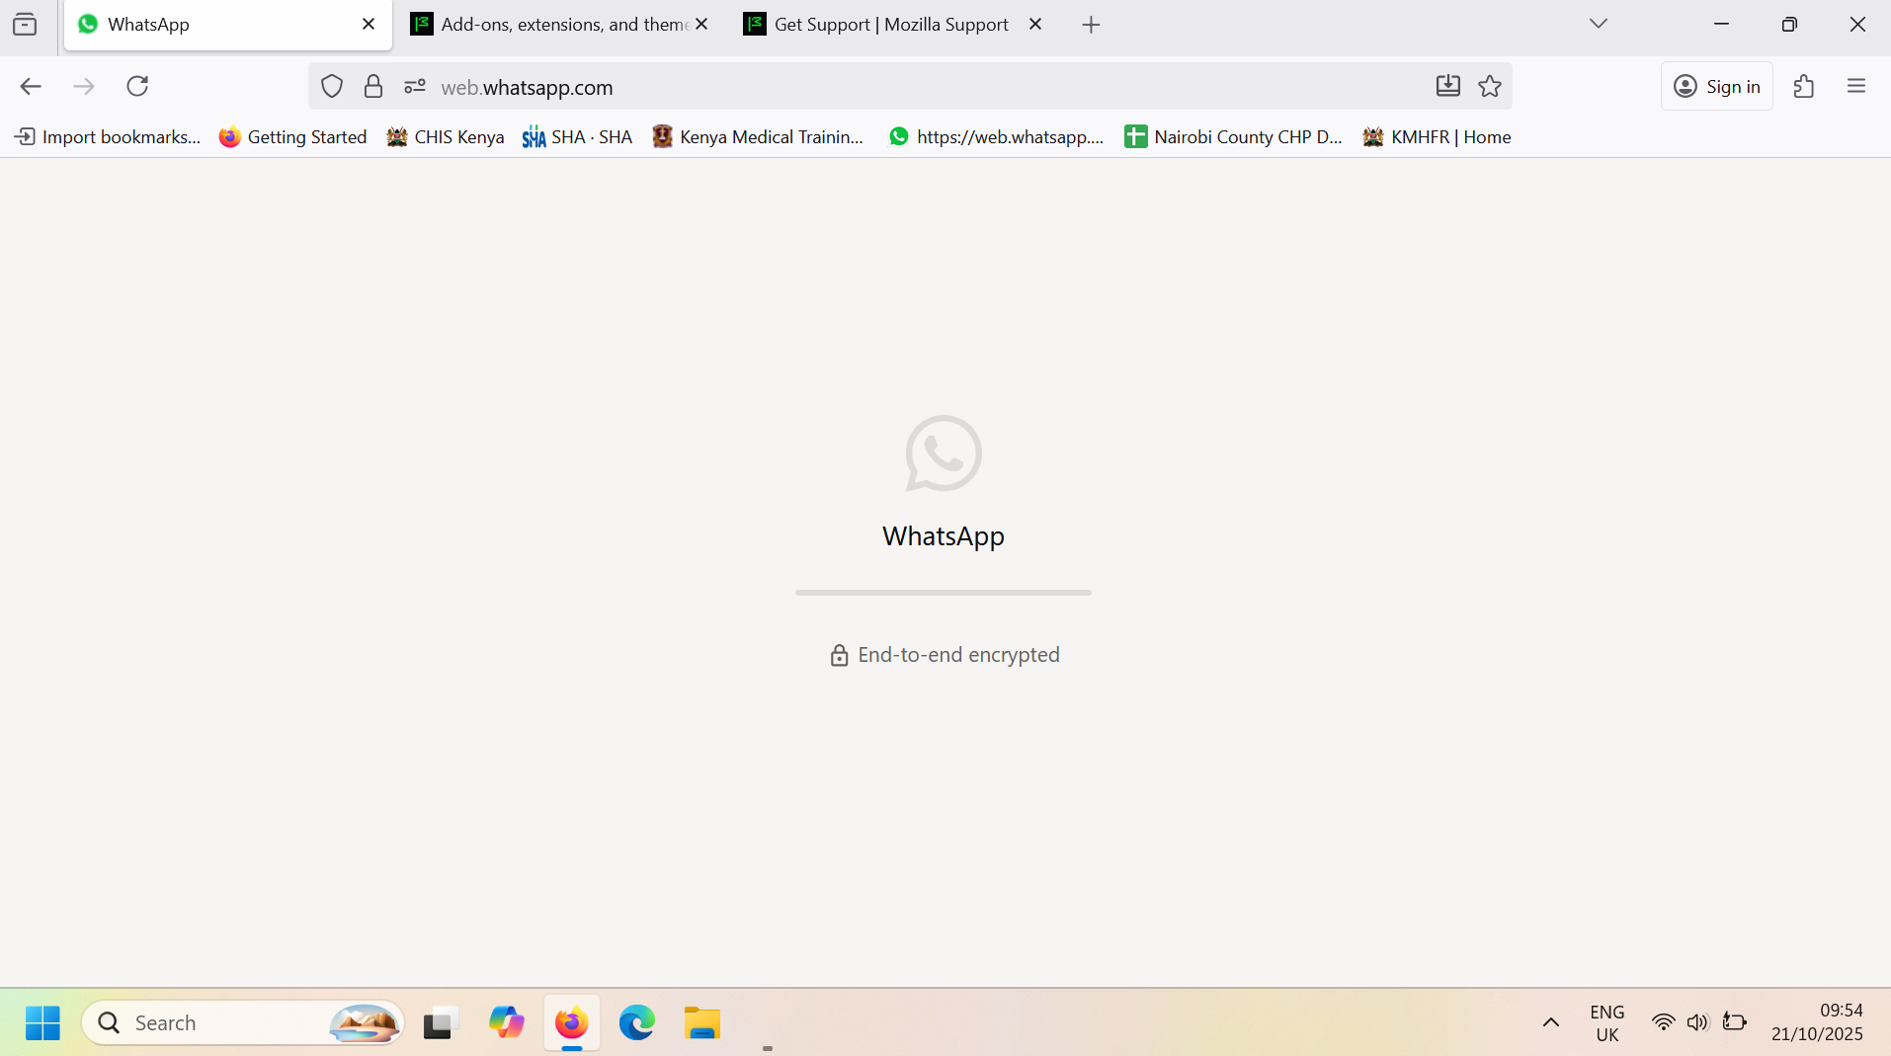Switch to Get Support Mozilla Support tab
This screenshot has width=1891, height=1056.
coord(893,25)
